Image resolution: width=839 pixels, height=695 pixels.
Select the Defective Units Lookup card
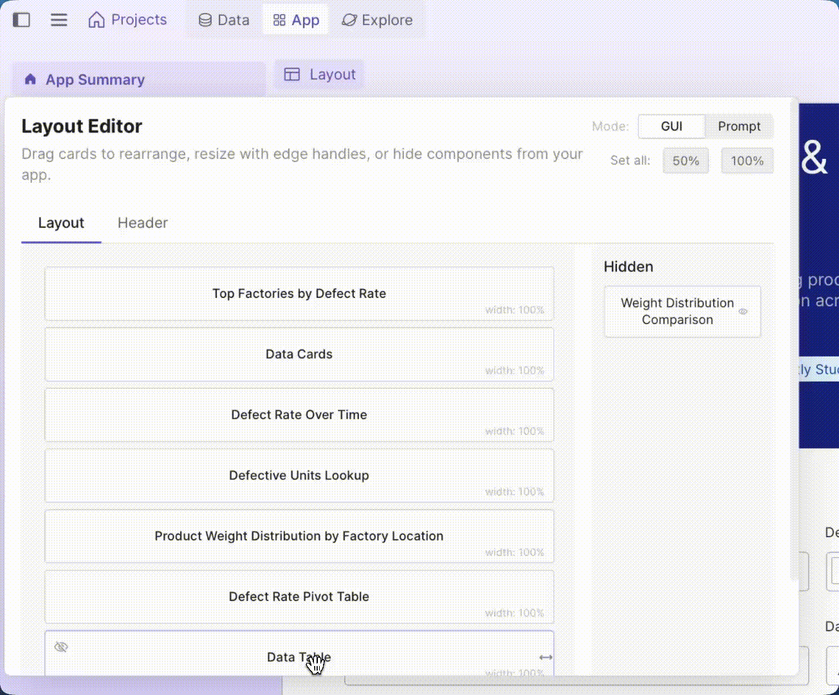(299, 476)
